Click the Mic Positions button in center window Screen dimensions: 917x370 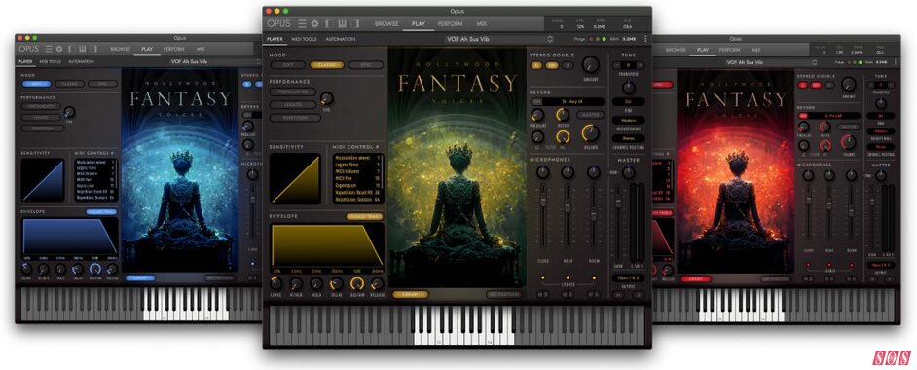(504, 295)
